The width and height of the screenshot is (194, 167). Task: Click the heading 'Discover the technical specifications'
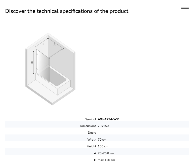coord(67,11)
